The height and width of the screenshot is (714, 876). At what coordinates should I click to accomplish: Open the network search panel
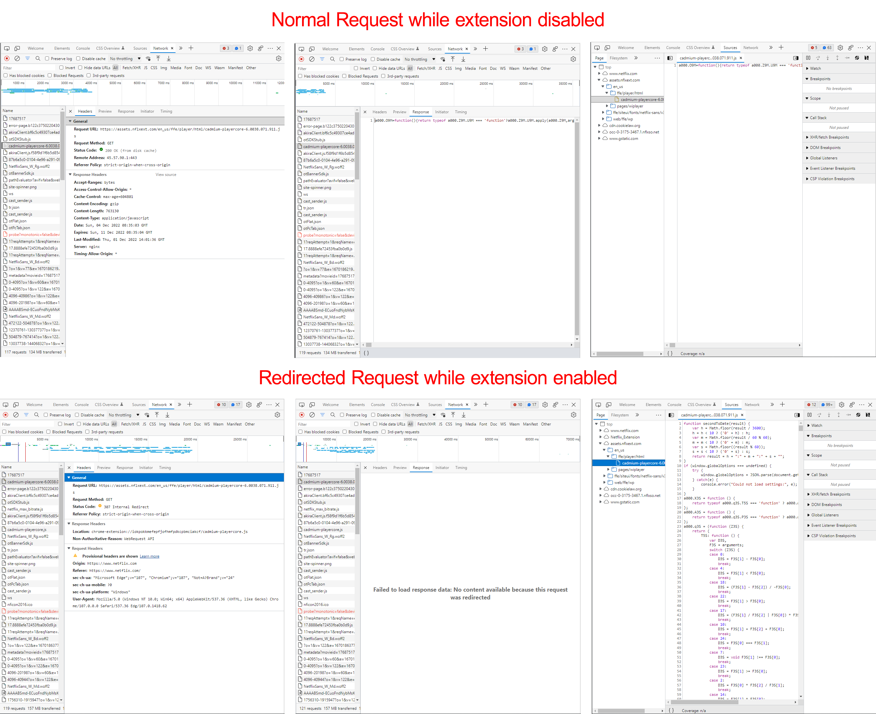point(37,58)
